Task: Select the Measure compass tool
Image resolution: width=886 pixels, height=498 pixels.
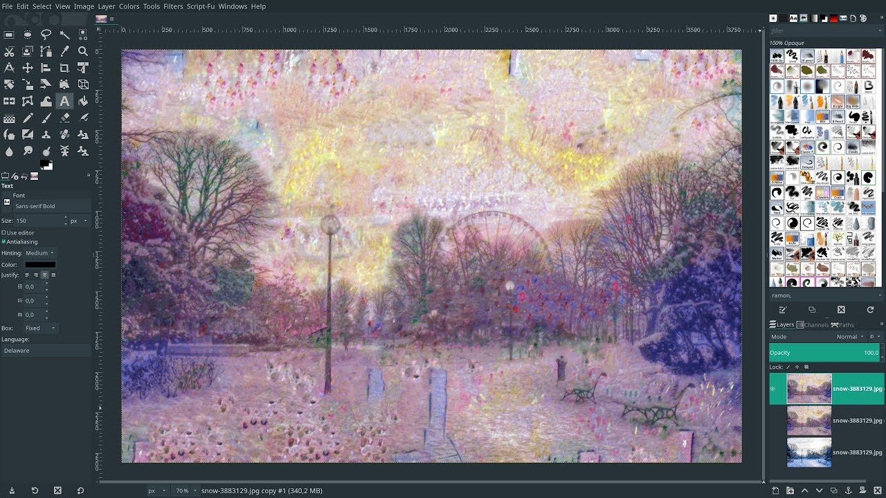Action: (x=9, y=68)
